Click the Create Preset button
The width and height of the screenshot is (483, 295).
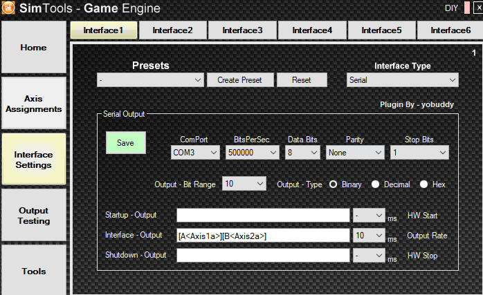click(240, 80)
